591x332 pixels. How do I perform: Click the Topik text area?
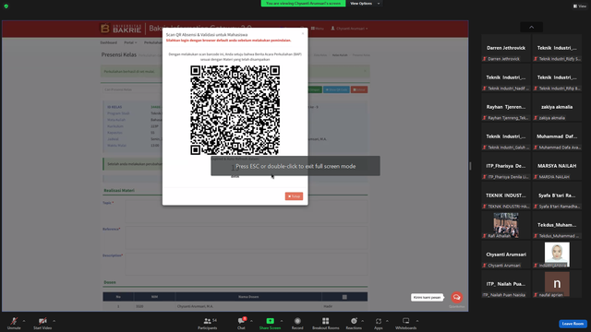click(x=247, y=211)
